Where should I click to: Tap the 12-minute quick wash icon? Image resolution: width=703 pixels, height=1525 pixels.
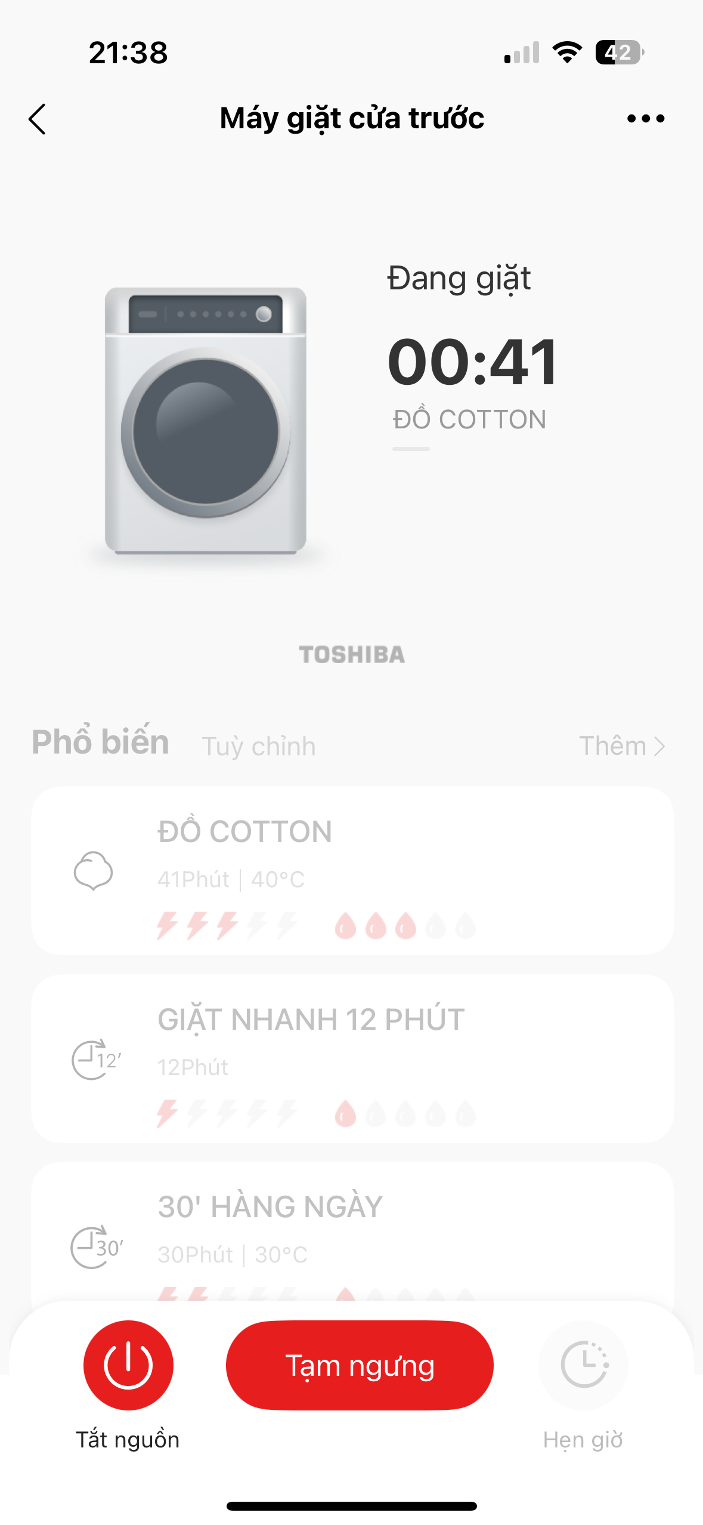[95, 1060]
